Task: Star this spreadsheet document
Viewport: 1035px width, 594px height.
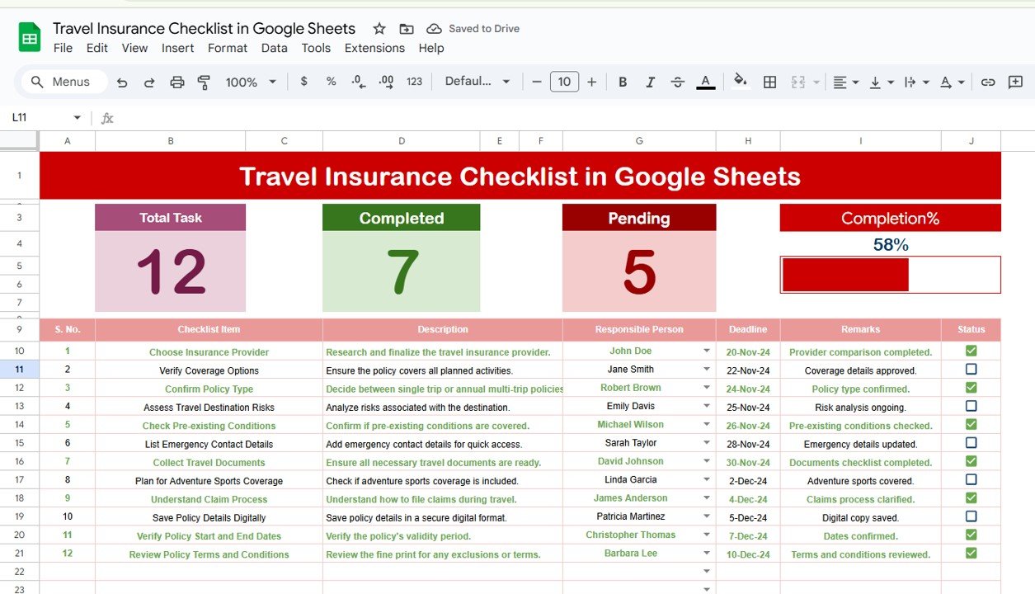Action: [x=379, y=29]
